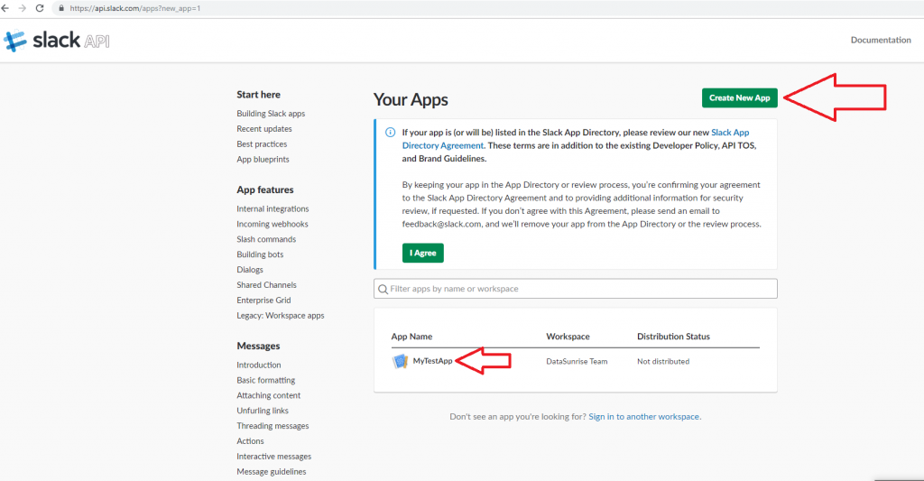Click the Distribution Status column header
The image size is (924, 481).
click(673, 336)
